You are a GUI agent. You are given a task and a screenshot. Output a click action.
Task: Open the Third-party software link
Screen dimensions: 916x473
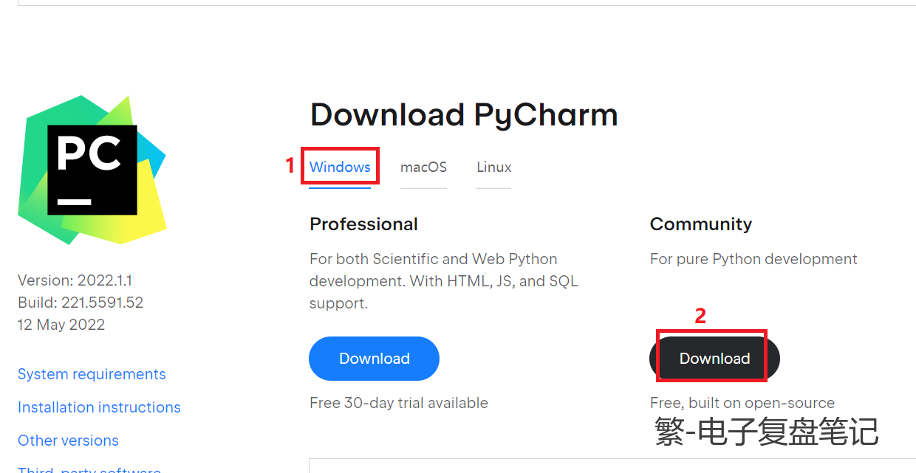(89, 469)
